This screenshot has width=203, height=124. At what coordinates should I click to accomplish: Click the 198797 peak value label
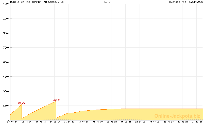56,100
